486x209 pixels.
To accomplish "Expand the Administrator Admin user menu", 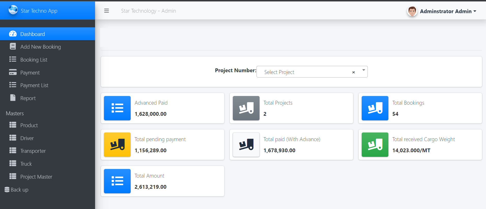I will pyautogui.click(x=448, y=11).
